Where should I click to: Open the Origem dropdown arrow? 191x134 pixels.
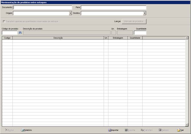pos(70,13)
